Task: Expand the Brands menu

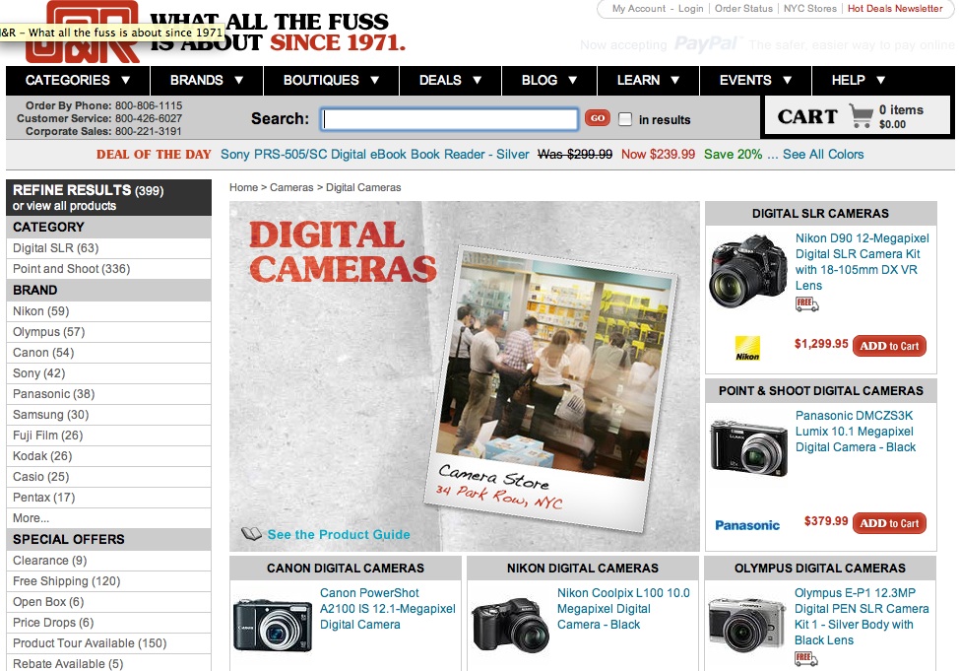Action: [x=207, y=80]
